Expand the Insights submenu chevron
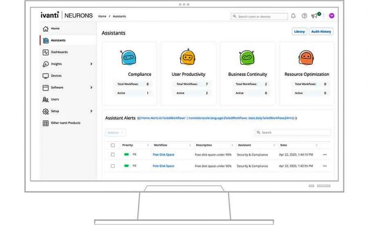This screenshot has width=368, height=225. click(91, 64)
